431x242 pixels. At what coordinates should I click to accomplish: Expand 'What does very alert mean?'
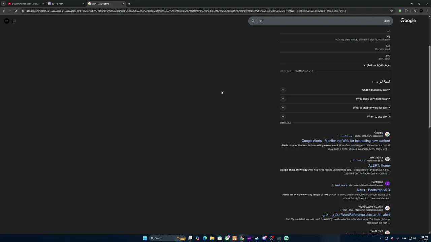335,99
